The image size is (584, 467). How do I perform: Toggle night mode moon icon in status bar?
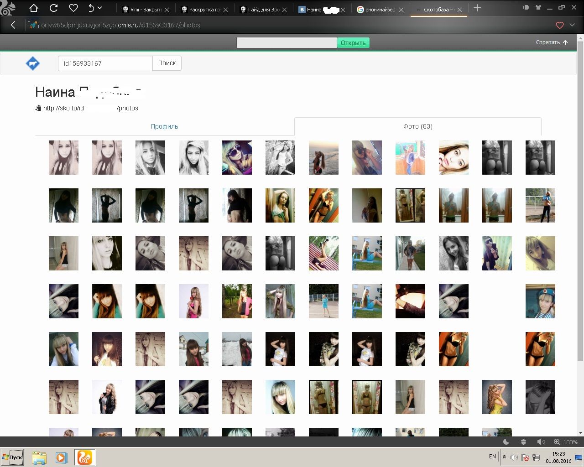[x=506, y=441]
